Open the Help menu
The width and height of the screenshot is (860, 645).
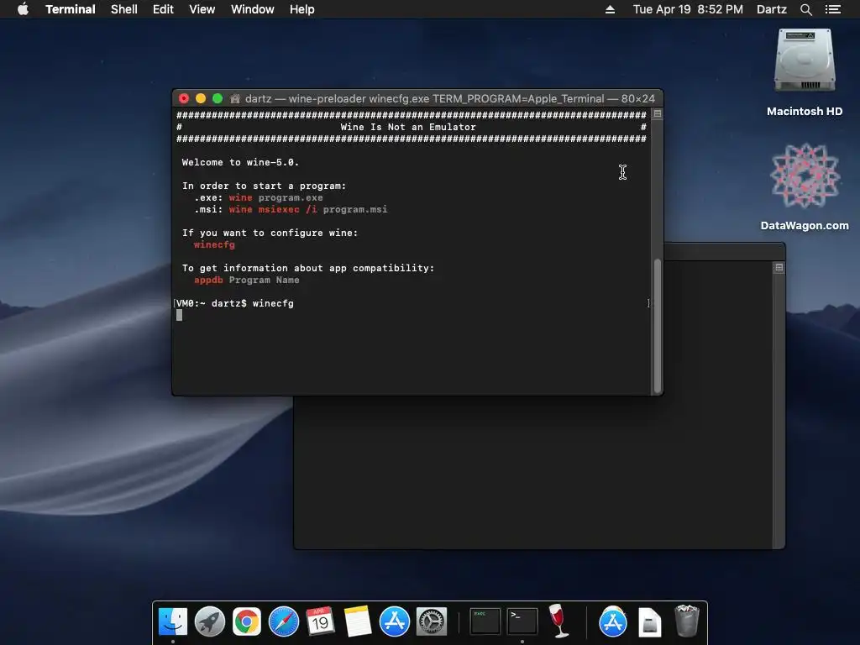click(x=302, y=9)
